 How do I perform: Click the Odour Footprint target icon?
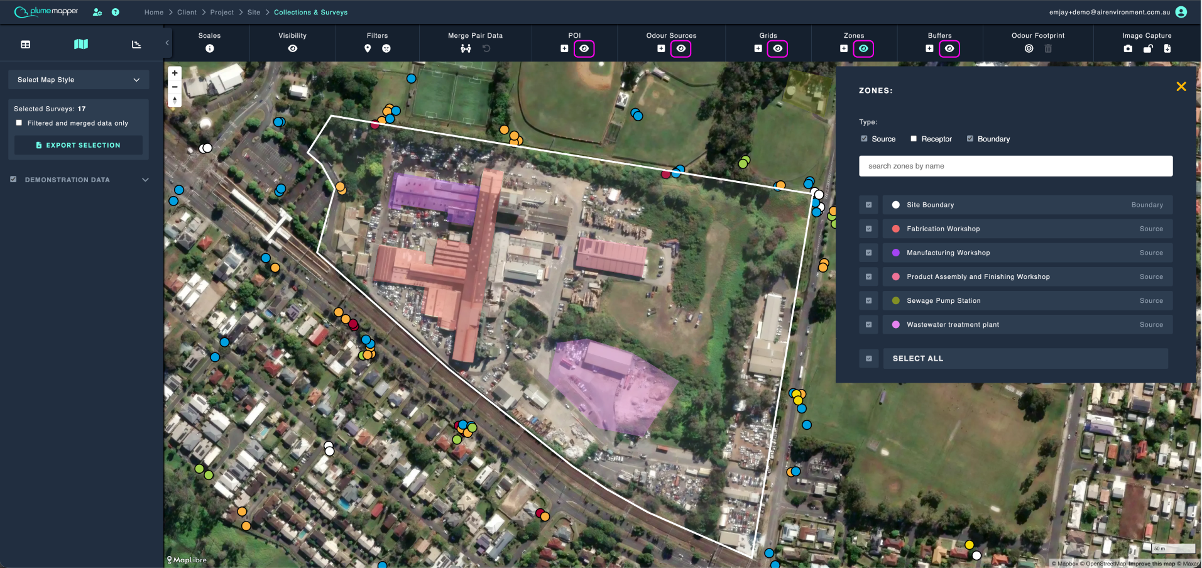1029,48
